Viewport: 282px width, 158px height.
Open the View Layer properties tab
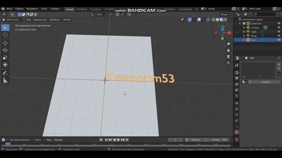[237, 84]
